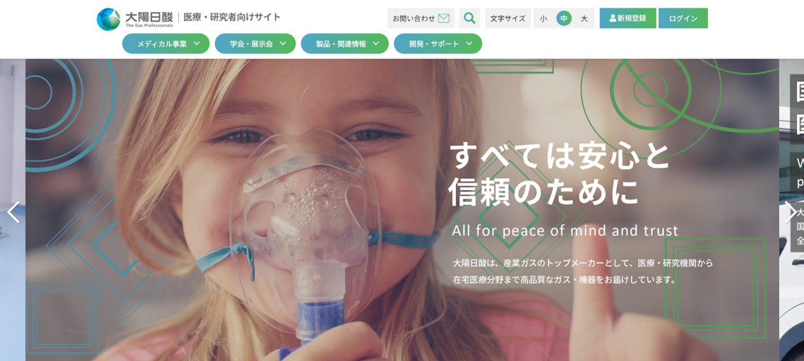Click the 医療・研究者向けサイト title text
The image size is (804, 361).
pyautogui.click(x=232, y=17)
